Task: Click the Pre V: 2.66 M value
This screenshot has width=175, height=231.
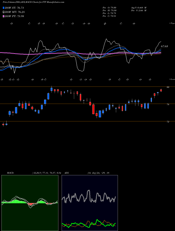Action: (139, 10)
